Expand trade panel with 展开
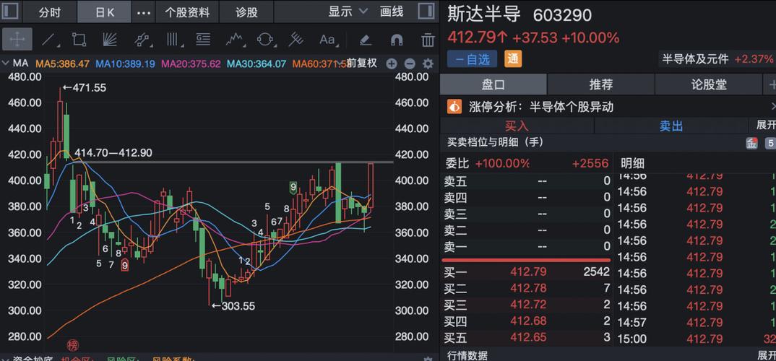The width and height of the screenshot is (776, 361). [x=766, y=125]
